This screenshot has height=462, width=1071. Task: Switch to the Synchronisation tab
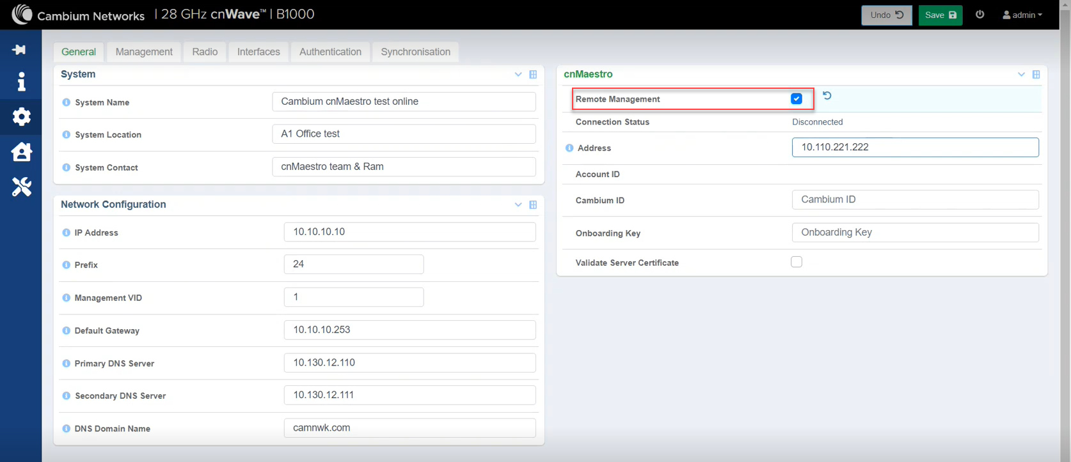tap(416, 52)
